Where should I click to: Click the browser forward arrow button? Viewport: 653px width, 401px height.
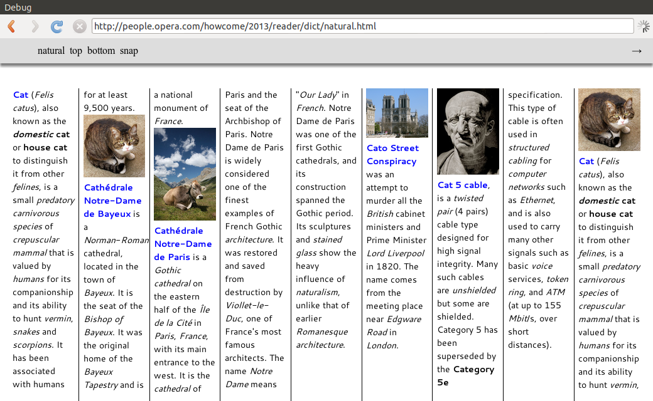click(x=35, y=26)
